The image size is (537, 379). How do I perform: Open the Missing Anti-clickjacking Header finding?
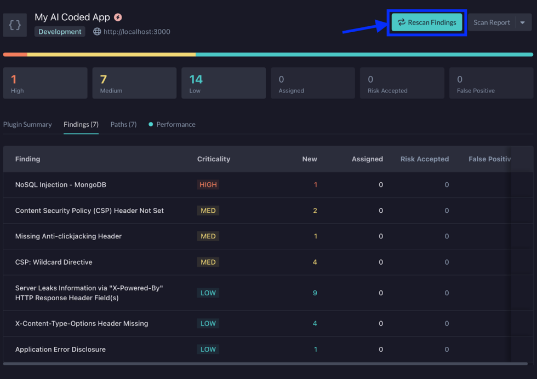[x=68, y=236]
